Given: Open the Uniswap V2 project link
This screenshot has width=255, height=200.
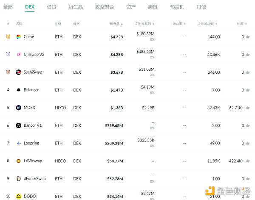Looking at the screenshot, I should click(34, 54).
